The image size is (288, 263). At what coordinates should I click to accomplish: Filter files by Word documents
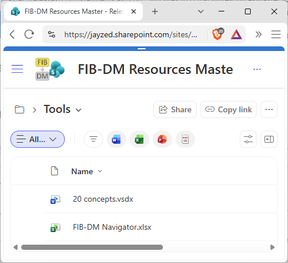point(116,139)
